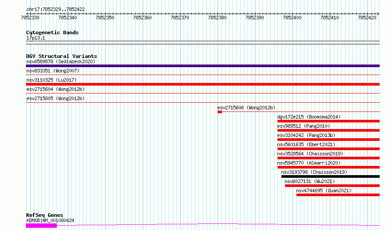The width and height of the screenshot is (392, 230).
Task: Open the esv3204242 (Pang2013b) variant
Action: (306, 135)
